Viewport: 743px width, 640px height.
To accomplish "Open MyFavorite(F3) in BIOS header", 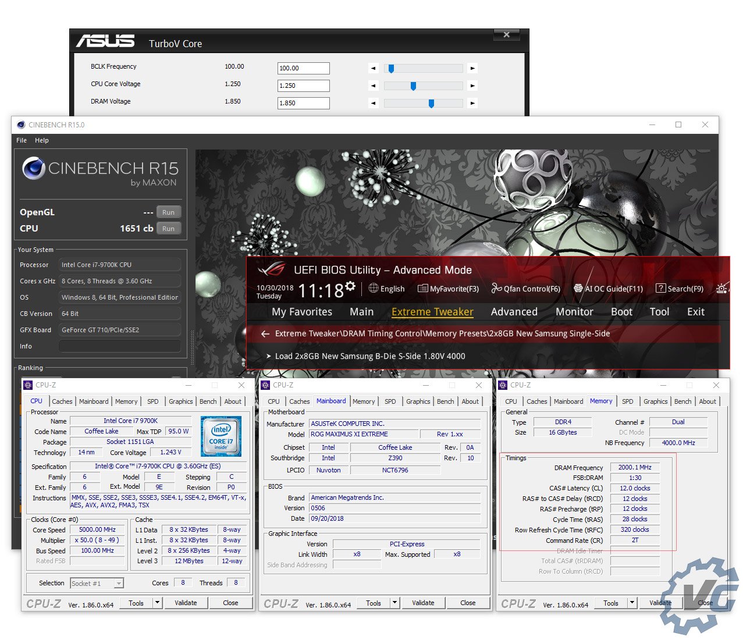I will pos(423,289).
